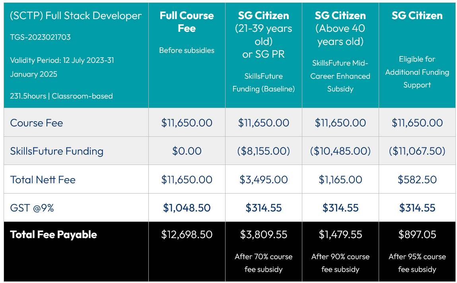Click the $897.05 total fee payable
The image size is (457, 283).
417,235
